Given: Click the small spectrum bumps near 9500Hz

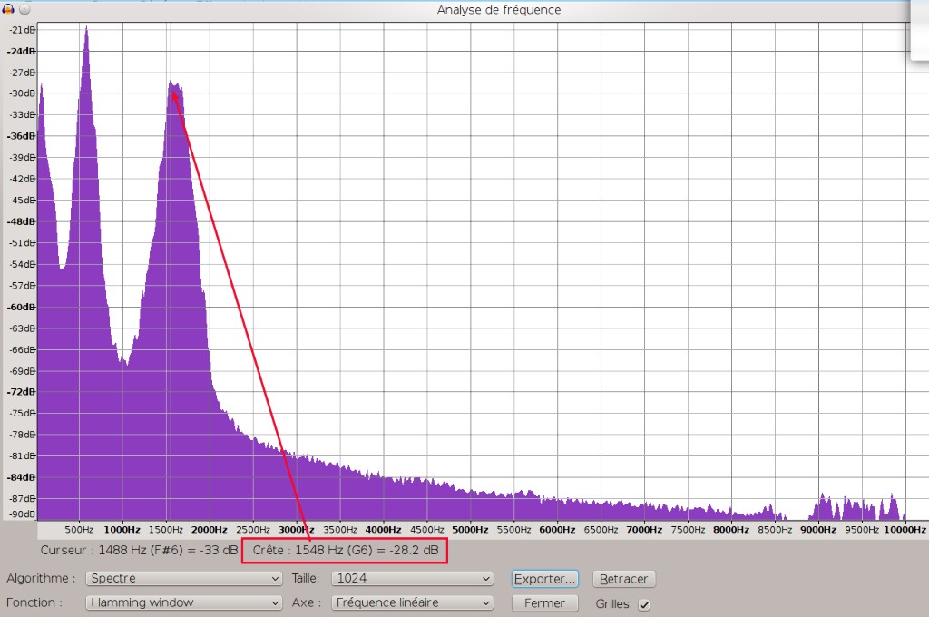Looking at the screenshot, I should click(856, 508).
